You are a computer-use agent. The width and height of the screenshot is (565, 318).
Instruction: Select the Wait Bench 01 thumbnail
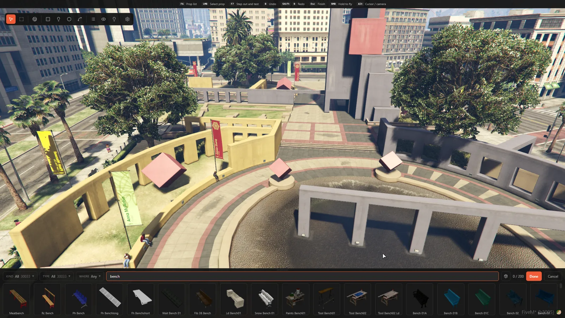171,299
